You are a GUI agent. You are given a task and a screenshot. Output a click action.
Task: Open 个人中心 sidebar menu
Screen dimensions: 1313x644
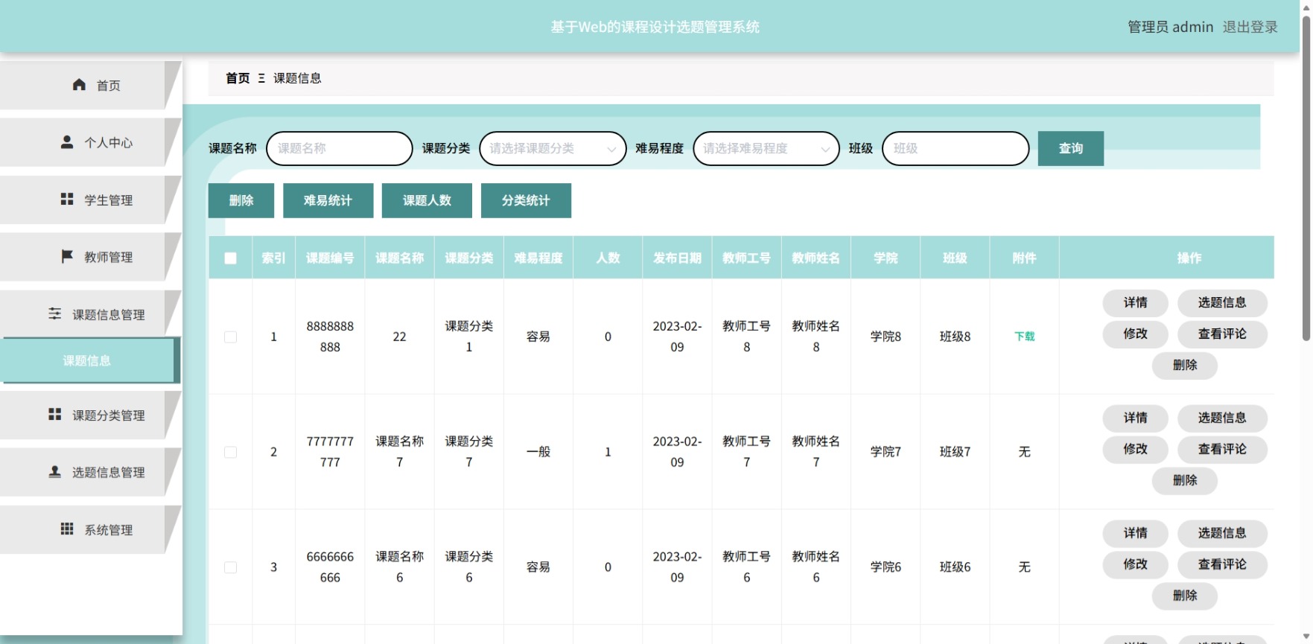[x=91, y=142]
